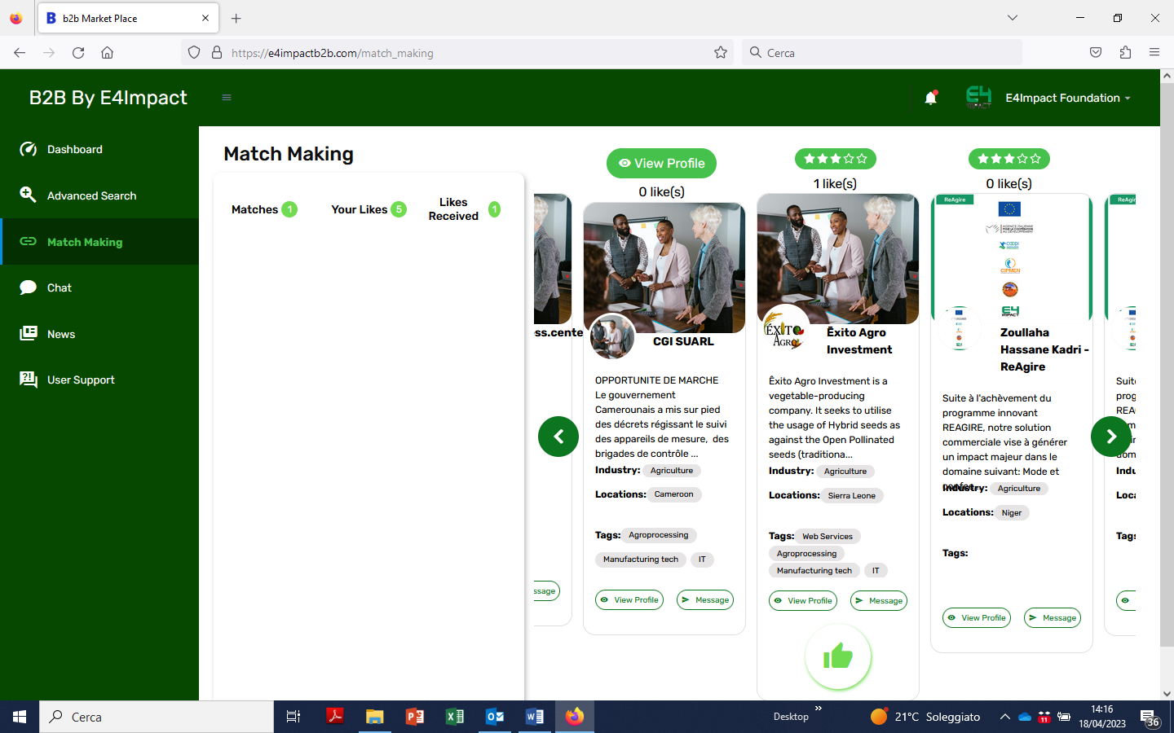
Task: Open Firefox home page
Action: click(107, 52)
